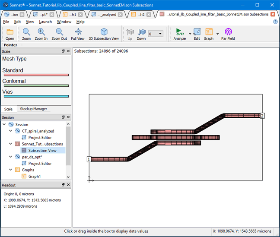The width and height of the screenshot is (280, 237).
Task: Click the Conformal mesh color bar
Action: coord(36,85)
